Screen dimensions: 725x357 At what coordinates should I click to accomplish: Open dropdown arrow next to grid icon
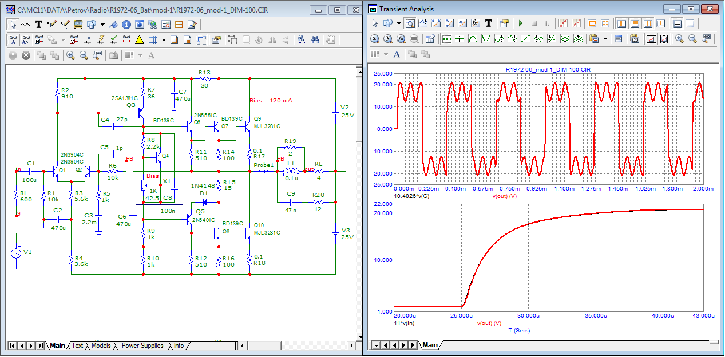164,40
